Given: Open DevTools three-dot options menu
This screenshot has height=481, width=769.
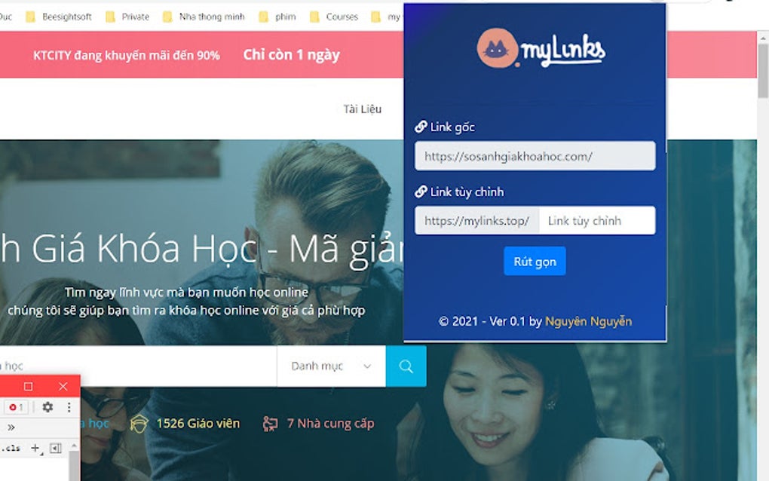Looking at the screenshot, I should click(x=69, y=407).
